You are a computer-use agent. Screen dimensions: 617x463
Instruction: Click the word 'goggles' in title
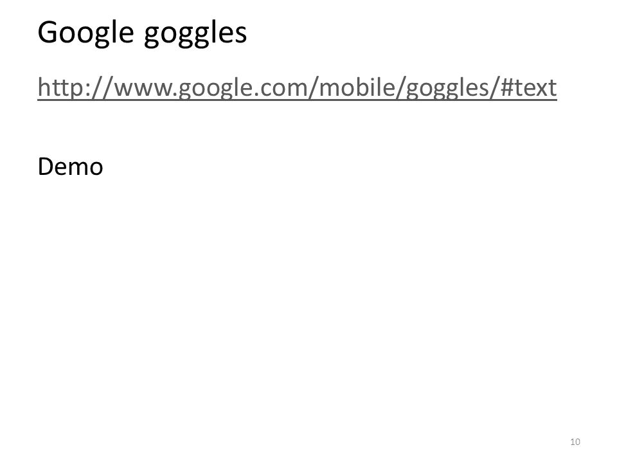195,33
